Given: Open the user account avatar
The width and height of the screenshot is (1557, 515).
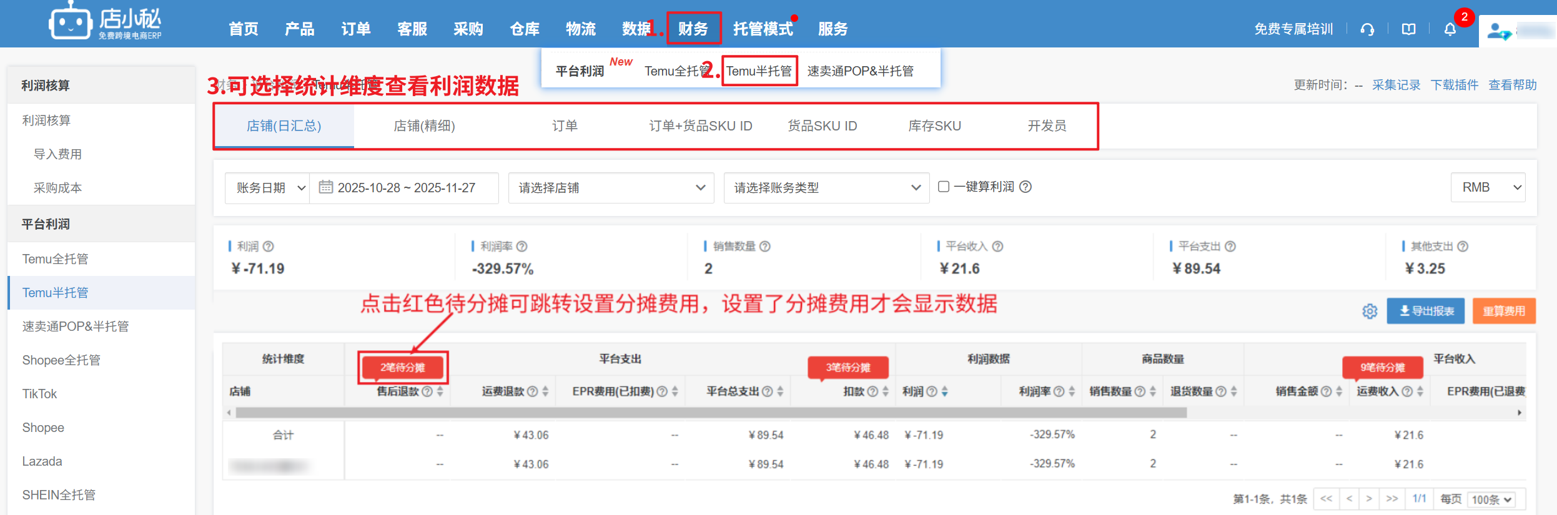Looking at the screenshot, I should [1499, 31].
